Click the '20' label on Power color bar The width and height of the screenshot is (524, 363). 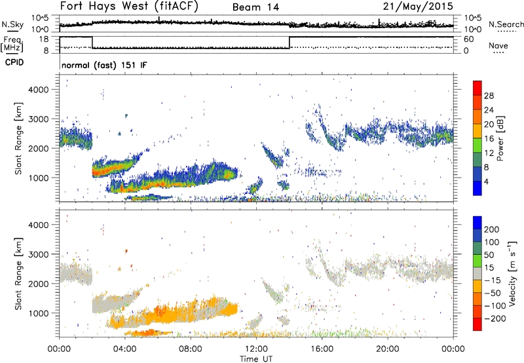[x=489, y=124]
